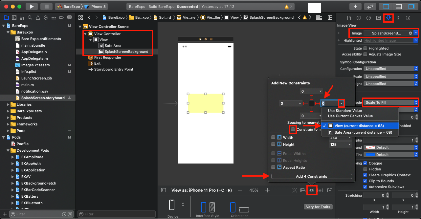The height and width of the screenshot is (219, 421).
Task: Open the Issue navigator warning icon
Action: [x=38, y=17]
